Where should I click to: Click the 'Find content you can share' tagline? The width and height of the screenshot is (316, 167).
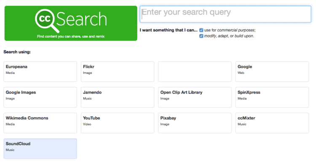(x=71, y=37)
